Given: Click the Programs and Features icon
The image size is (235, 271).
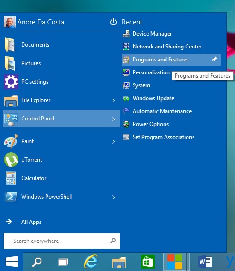Looking at the screenshot, I should point(126,60).
